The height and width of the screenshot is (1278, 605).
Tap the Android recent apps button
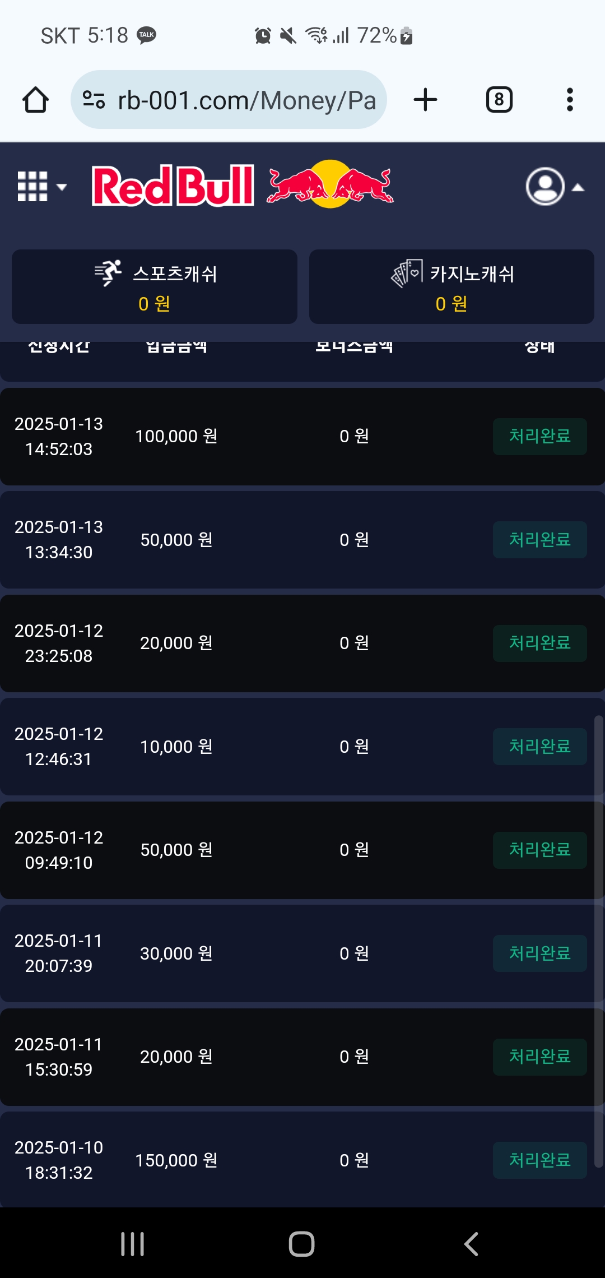pyautogui.click(x=133, y=1244)
